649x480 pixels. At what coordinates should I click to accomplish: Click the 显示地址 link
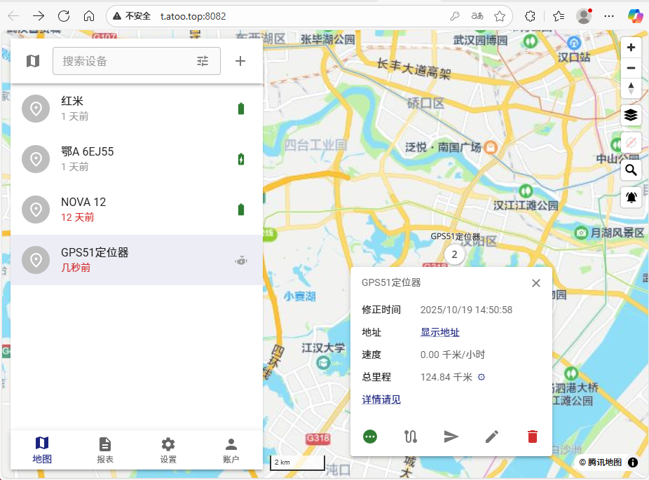click(439, 332)
